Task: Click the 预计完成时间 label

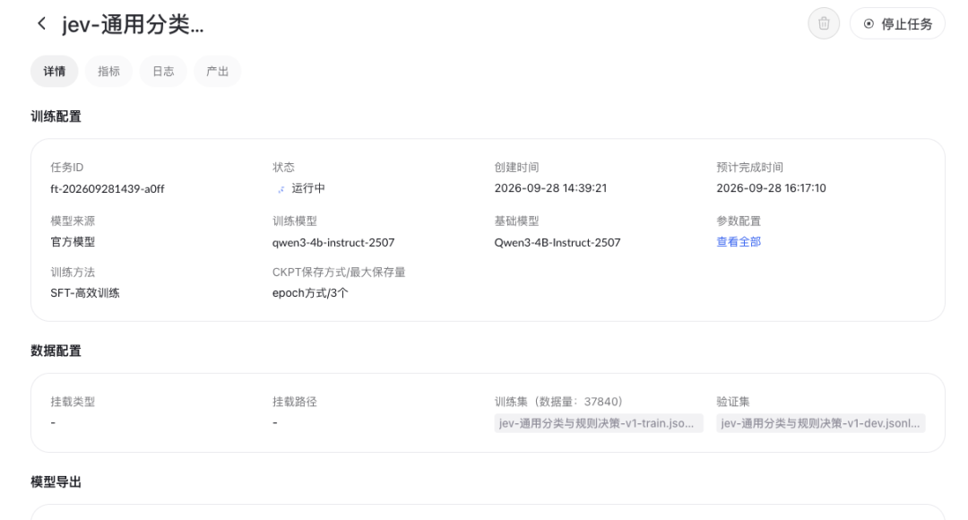Action: [749, 168]
